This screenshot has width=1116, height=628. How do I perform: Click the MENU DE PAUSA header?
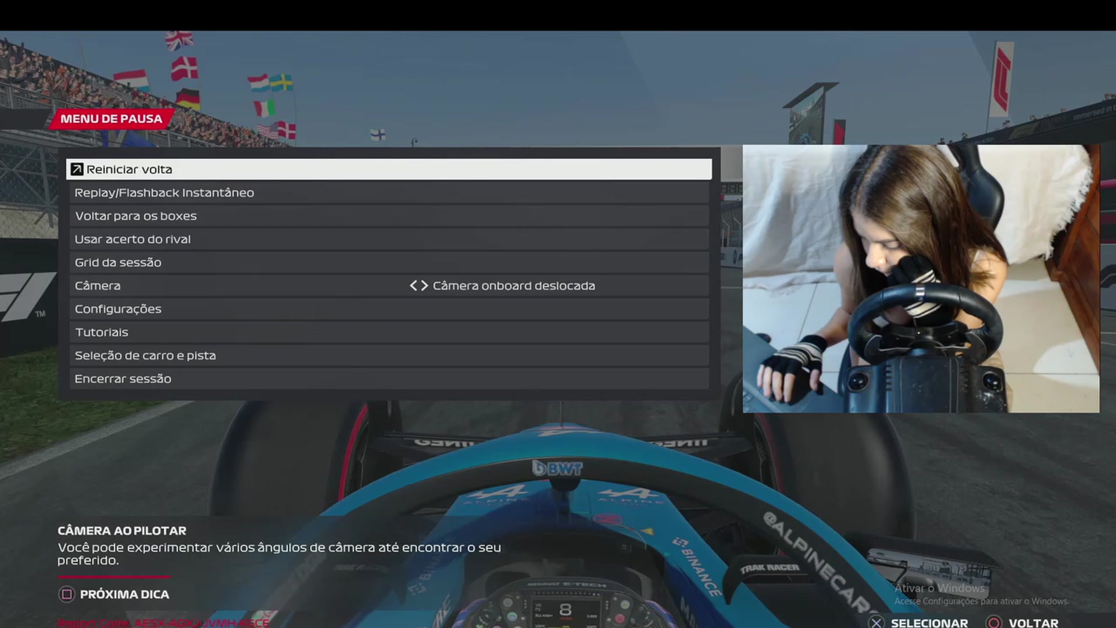111,119
